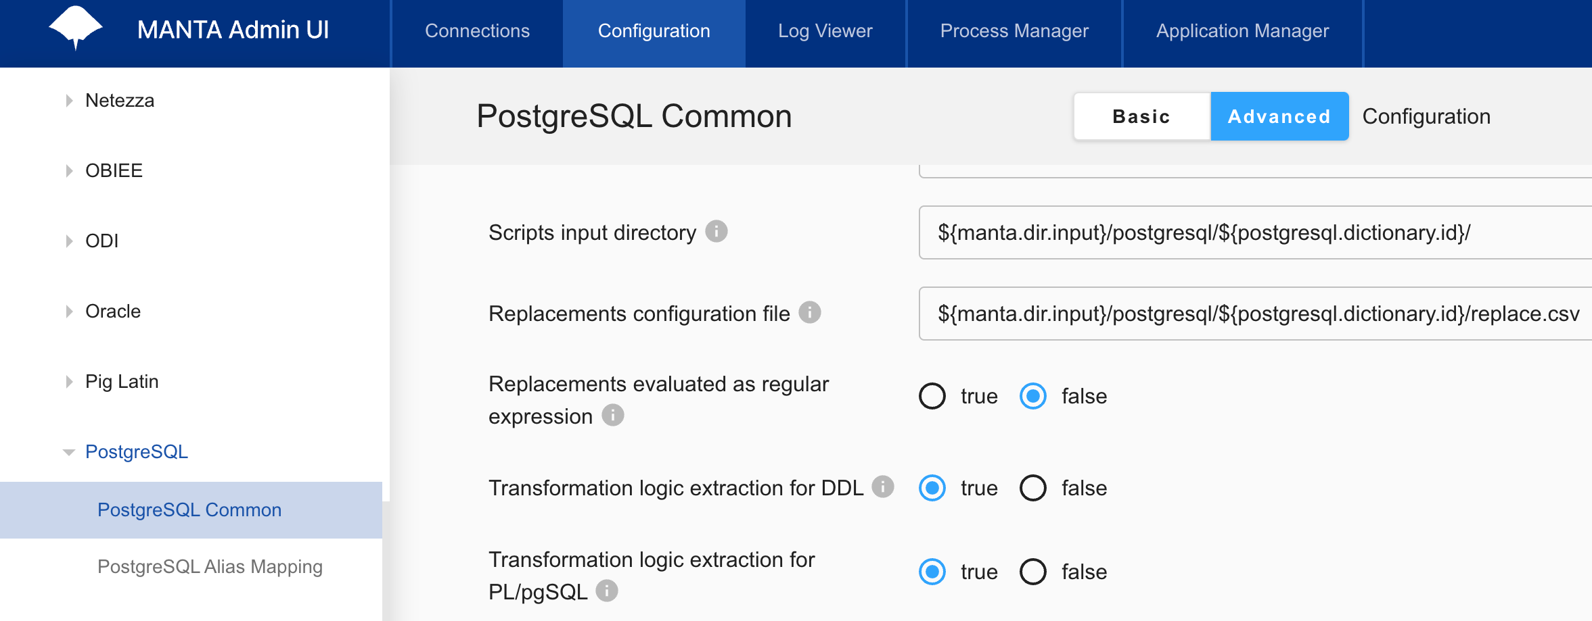The height and width of the screenshot is (621, 1592).
Task: Open the Log Viewer tab
Action: (825, 31)
